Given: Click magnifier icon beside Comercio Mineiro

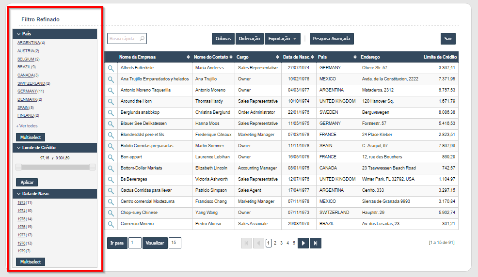Looking at the screenshot, I should click(x=111, y=224).
